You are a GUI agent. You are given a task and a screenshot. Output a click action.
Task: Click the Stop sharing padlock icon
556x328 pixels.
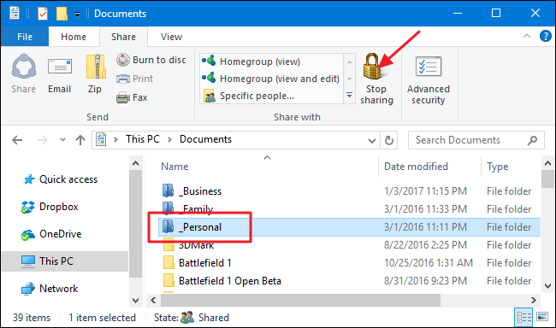pos(372,66)
